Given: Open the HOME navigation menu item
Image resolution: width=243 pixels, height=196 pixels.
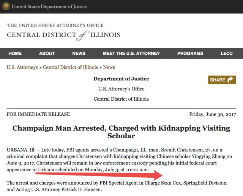Looking at the screenshot, I should pyautogui.click(x=15, y=54).
